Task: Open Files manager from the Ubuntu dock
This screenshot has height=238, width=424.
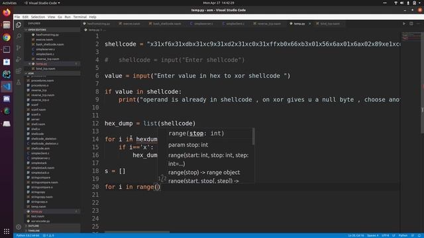Action: (x=7, y=25)
